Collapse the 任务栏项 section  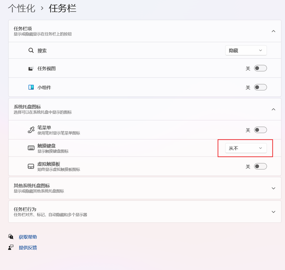click(274, 31)
